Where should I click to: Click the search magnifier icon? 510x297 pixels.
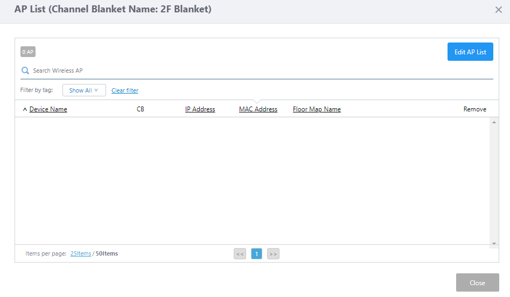pyautogui.click(x=25, y=70)
